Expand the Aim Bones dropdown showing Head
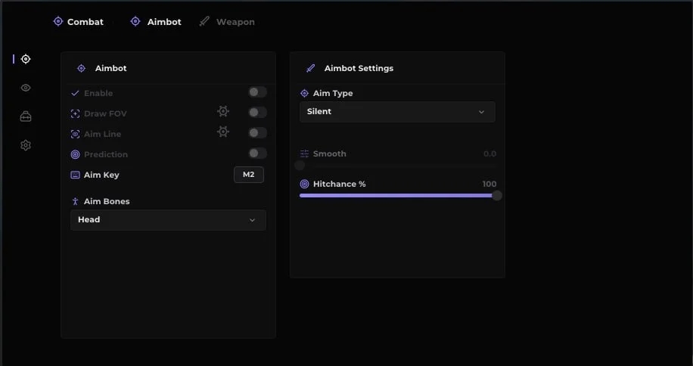Viewport: 693px width, 366px height. [x=169, y=220]
